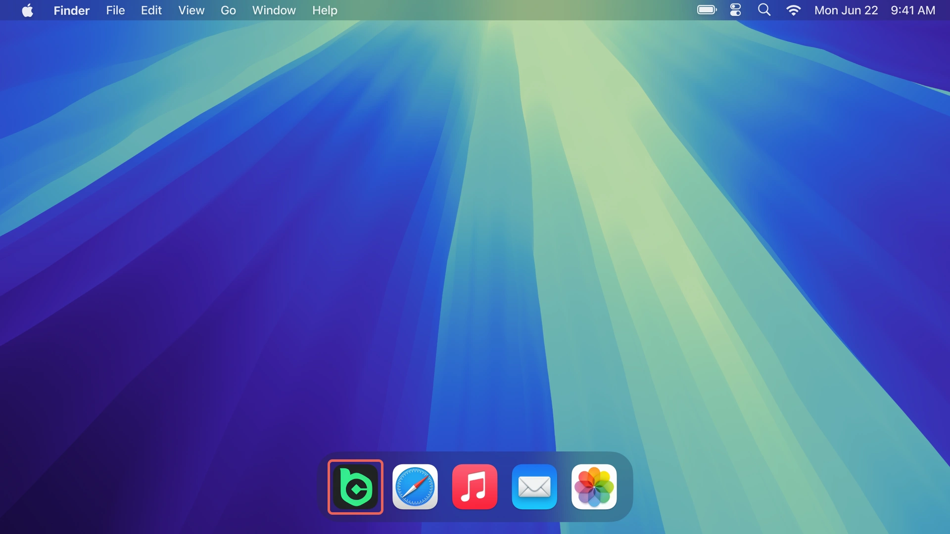Open the Mail app in the Dock

tap(534, 487)
